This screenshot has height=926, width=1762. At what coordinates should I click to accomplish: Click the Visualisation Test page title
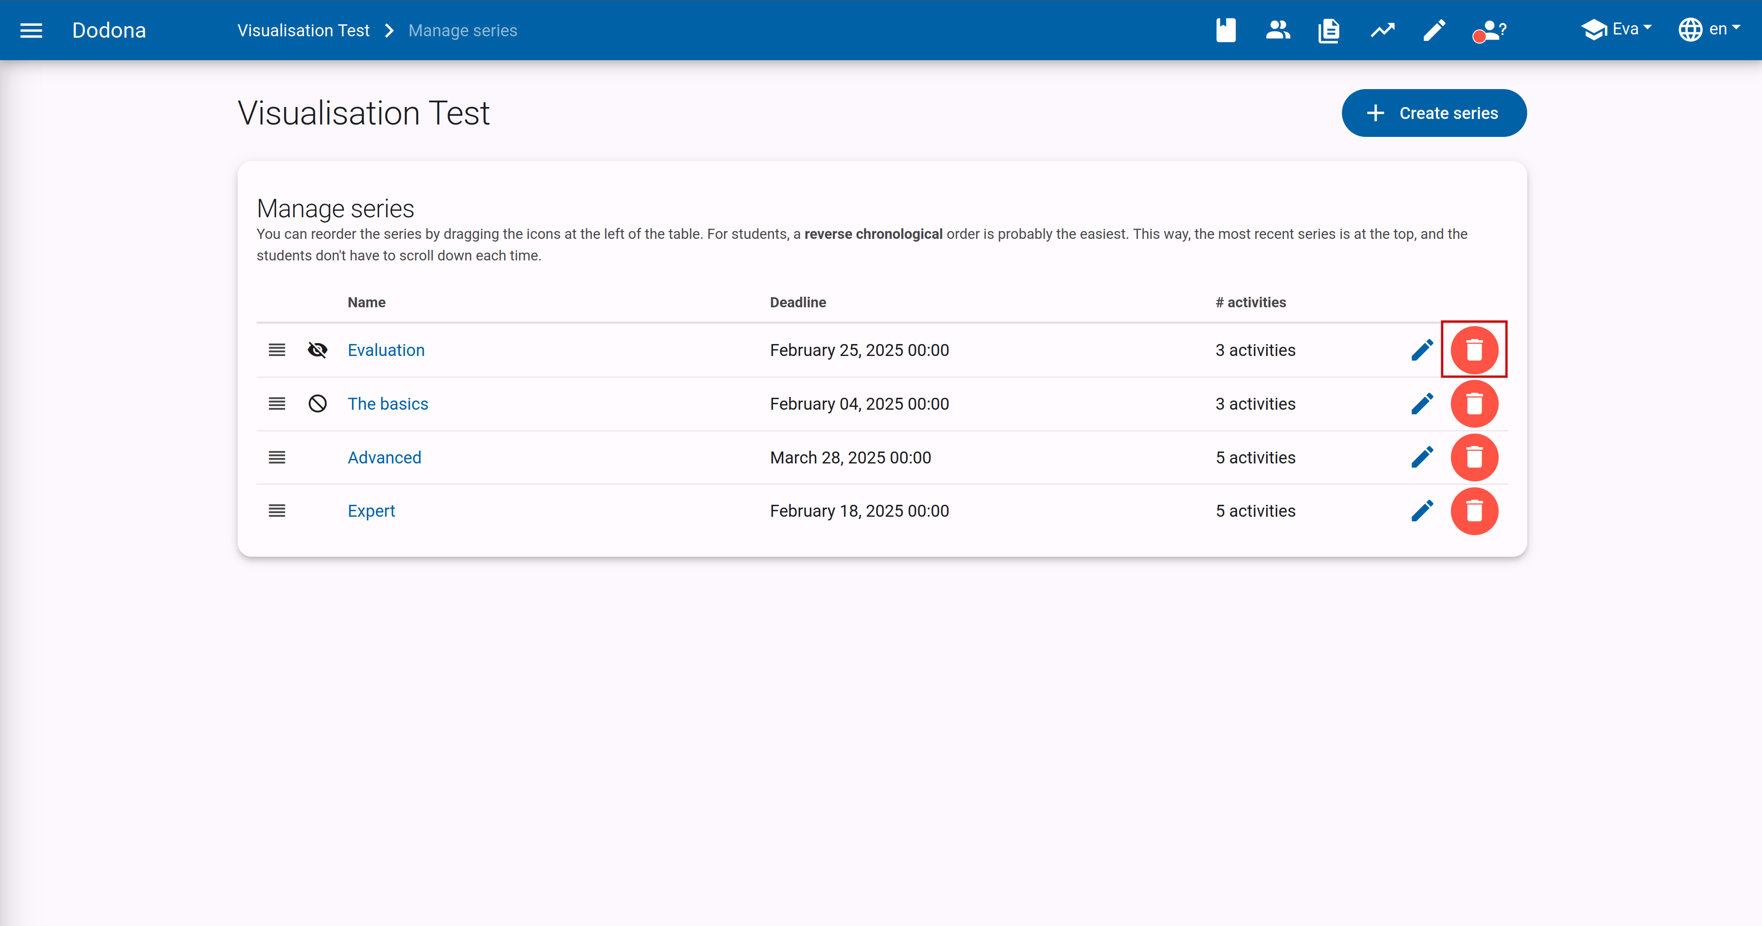coord(363,113)
